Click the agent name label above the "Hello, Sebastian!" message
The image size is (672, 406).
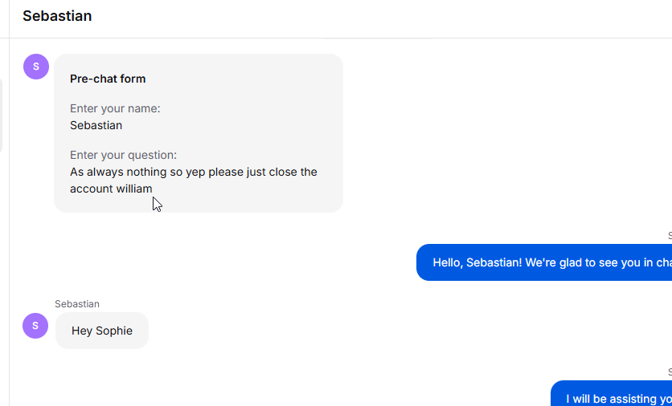670,236
